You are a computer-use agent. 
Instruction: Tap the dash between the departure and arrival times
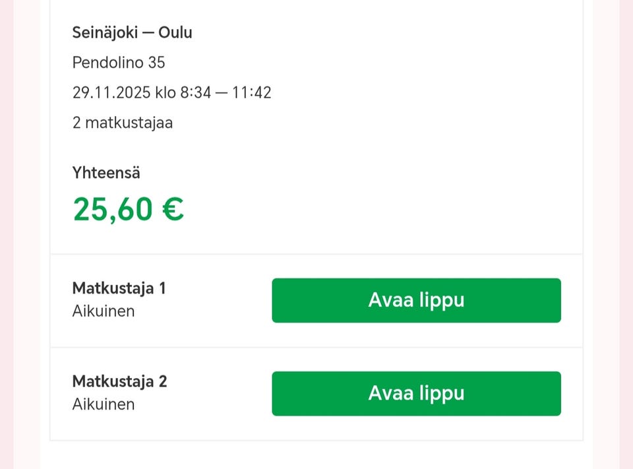coord(222,93)
